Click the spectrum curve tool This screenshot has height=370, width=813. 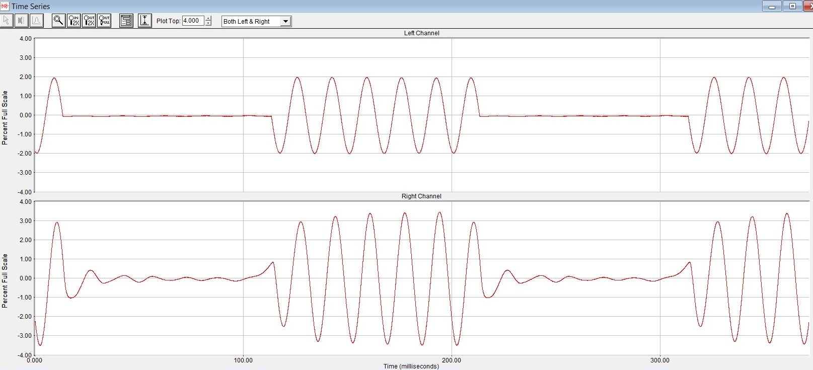(x=36, y=21)
